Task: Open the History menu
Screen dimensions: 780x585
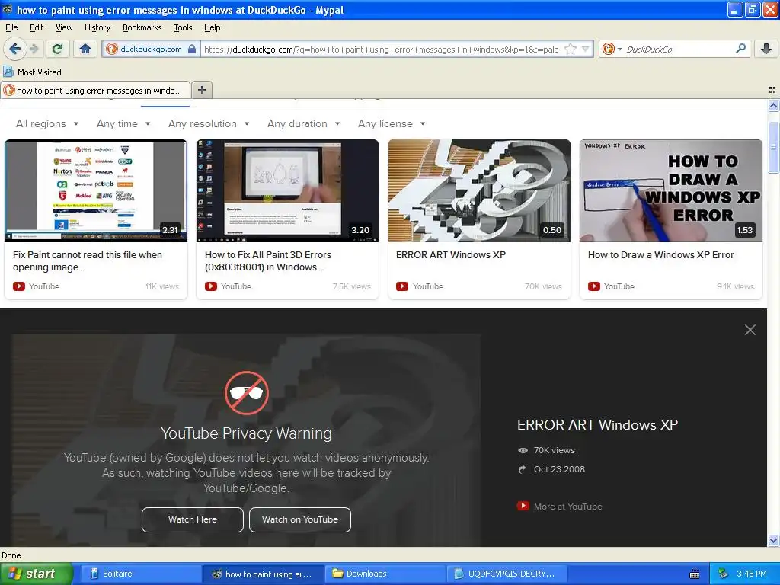Action: click(x=97, y=27)
